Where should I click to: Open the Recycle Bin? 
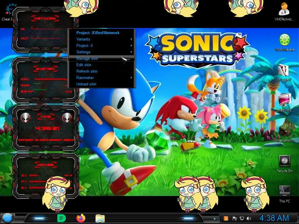click(x=284, y=164)
